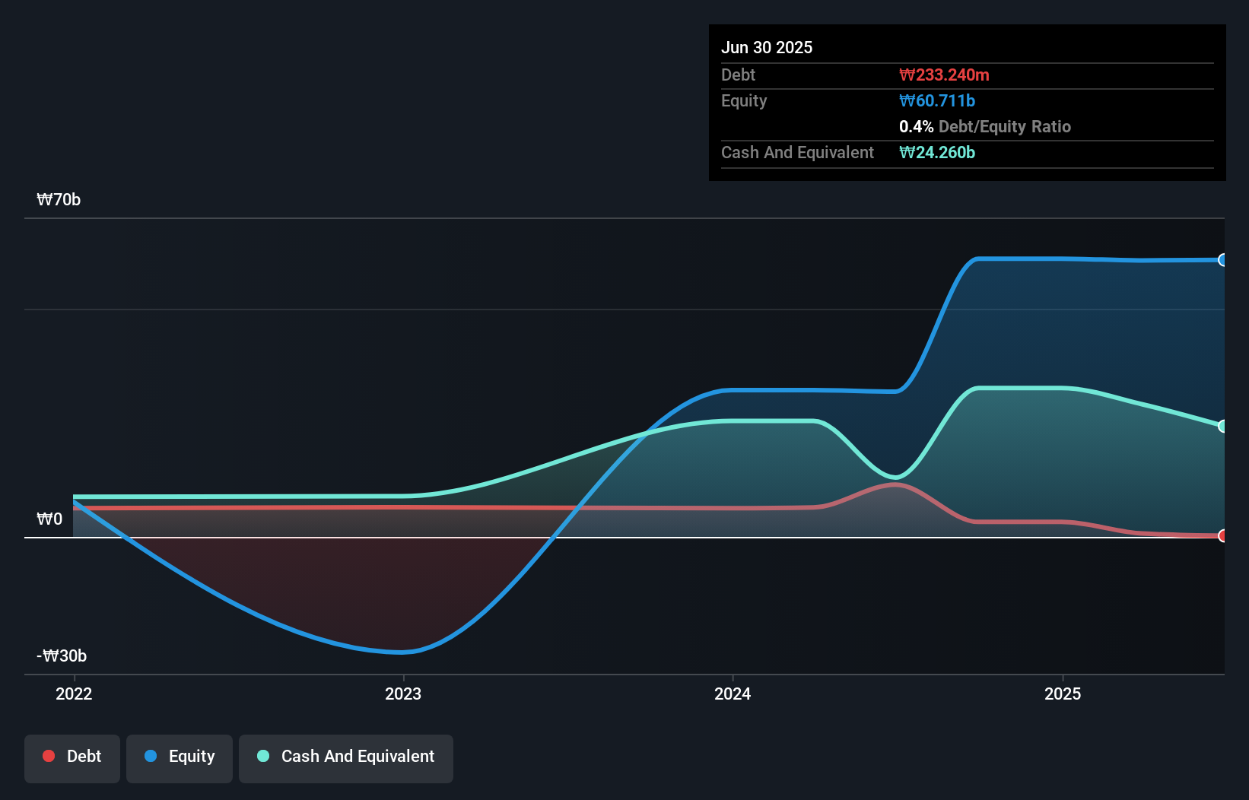Select the 2023 axis label
Image resolution: width=1249 pixels, height=800 pixels.
pos(403,694)
